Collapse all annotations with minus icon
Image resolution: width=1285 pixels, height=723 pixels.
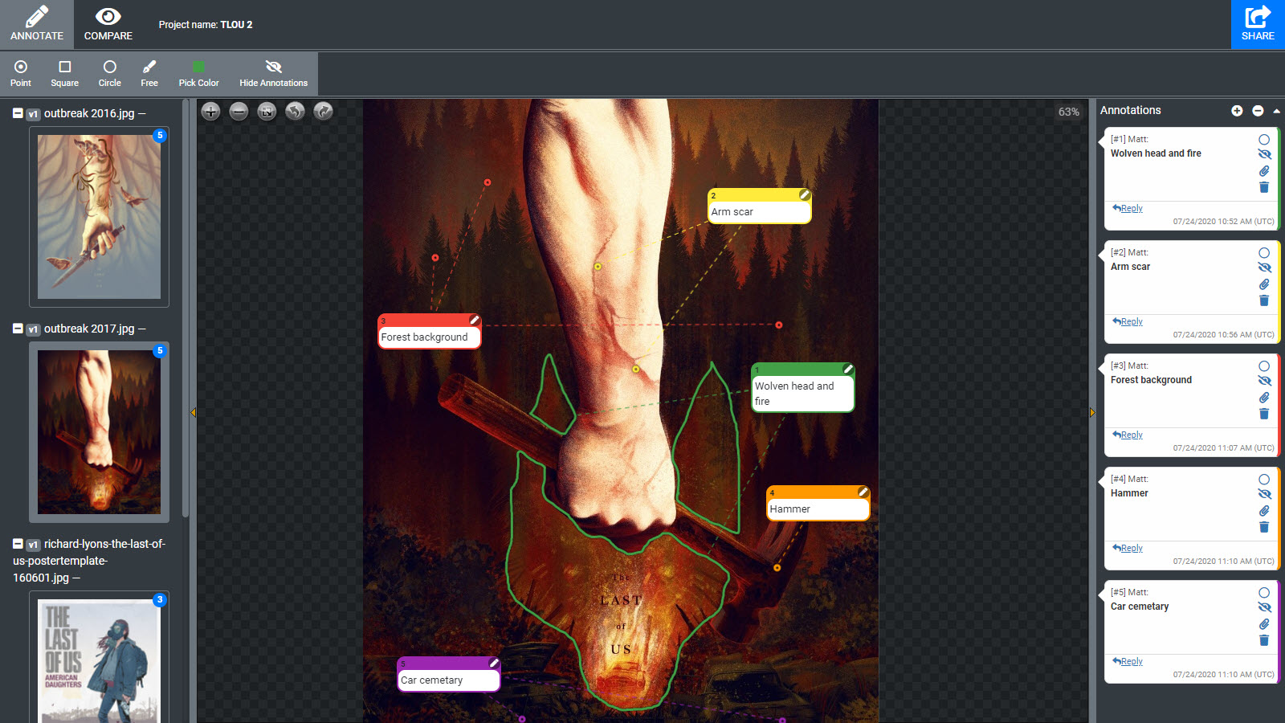click(x=1258, y=111)
